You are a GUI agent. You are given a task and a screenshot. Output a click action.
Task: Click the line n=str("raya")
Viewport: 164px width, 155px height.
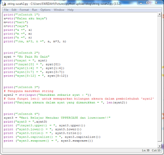click(16, 26)
